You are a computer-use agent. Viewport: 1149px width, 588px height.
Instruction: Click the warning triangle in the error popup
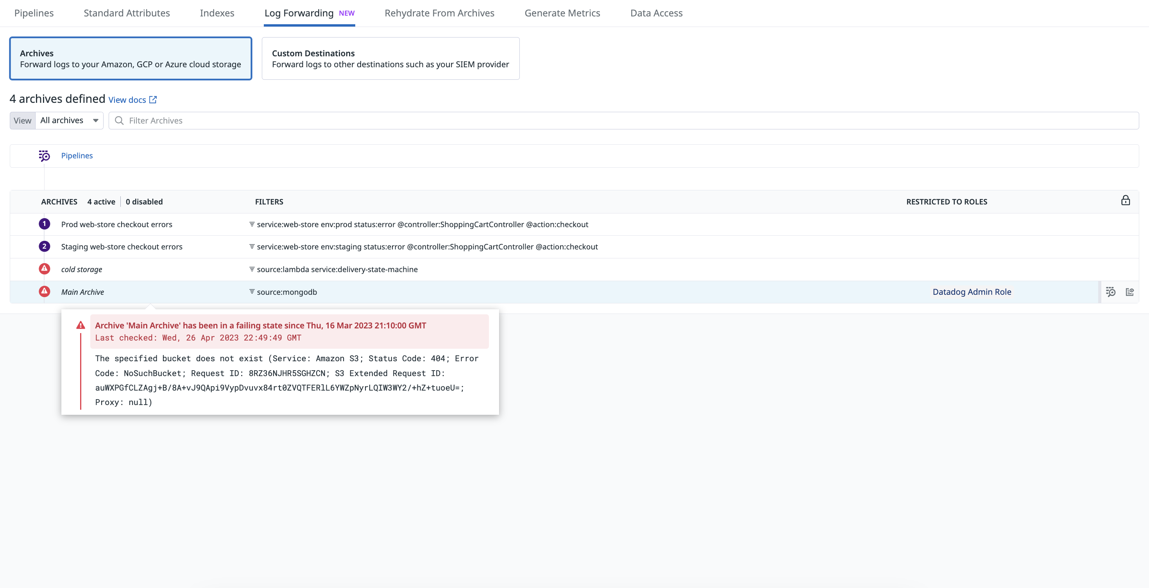(81, 325)
